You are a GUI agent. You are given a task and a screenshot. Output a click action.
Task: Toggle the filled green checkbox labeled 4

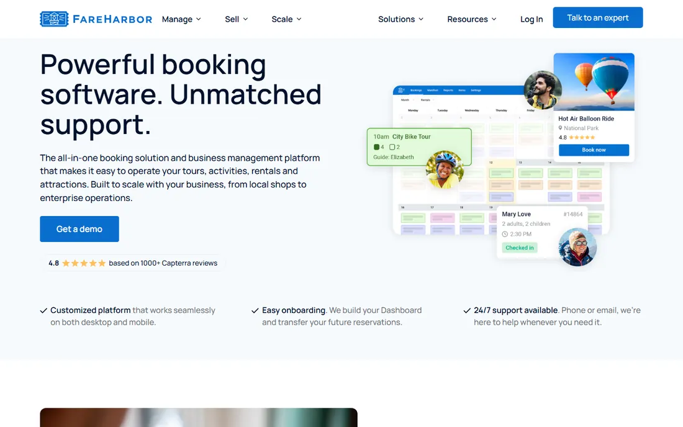pyautogui.click(x=376, y=147)
